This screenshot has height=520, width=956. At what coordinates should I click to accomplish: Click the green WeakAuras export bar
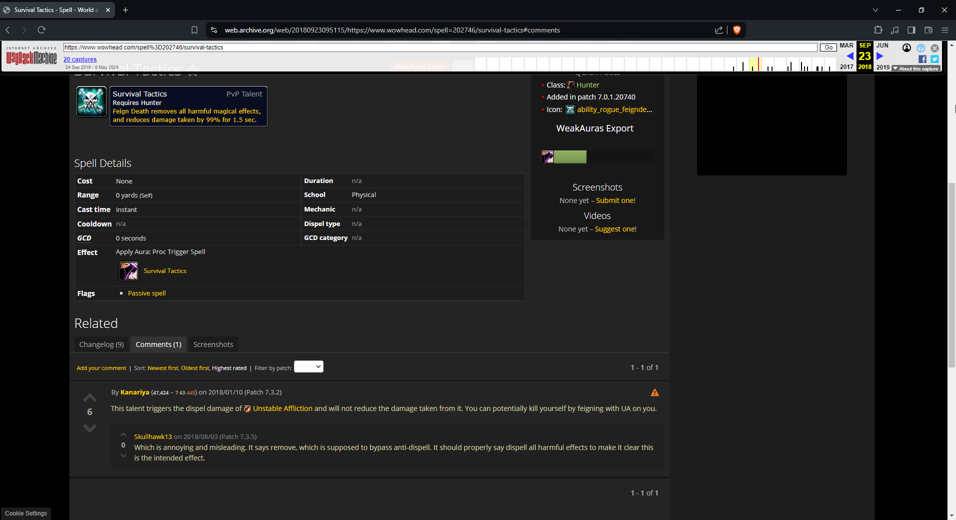(570, 157)
